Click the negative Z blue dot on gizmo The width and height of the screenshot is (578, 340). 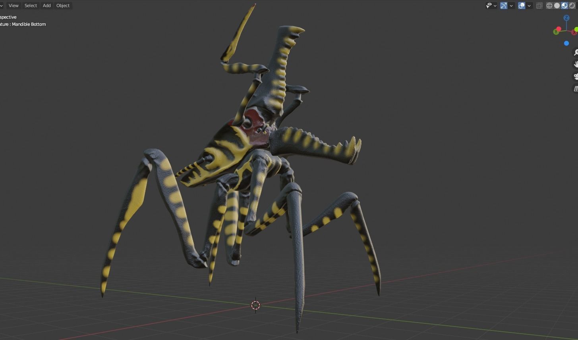click(566, 43)
